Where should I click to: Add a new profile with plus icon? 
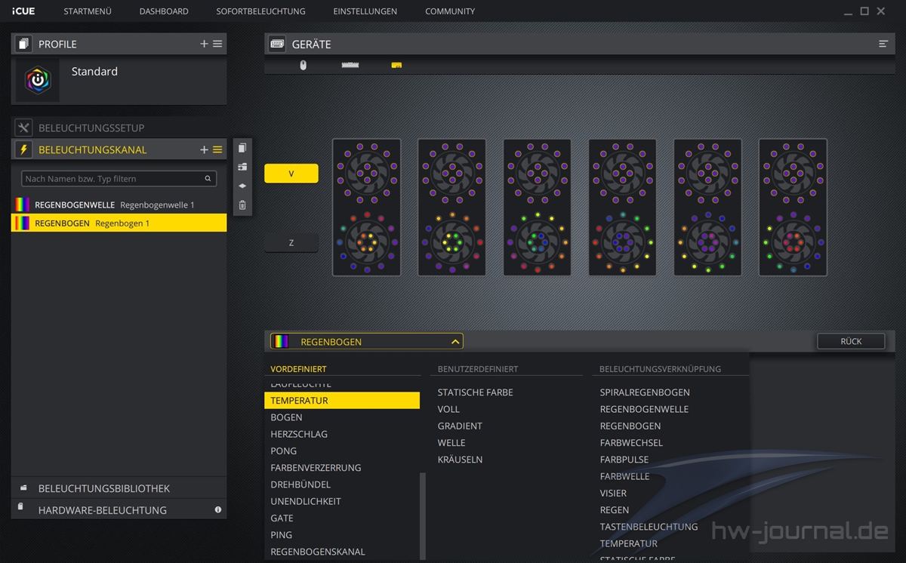pyautogui.click(x=204, y=44)
